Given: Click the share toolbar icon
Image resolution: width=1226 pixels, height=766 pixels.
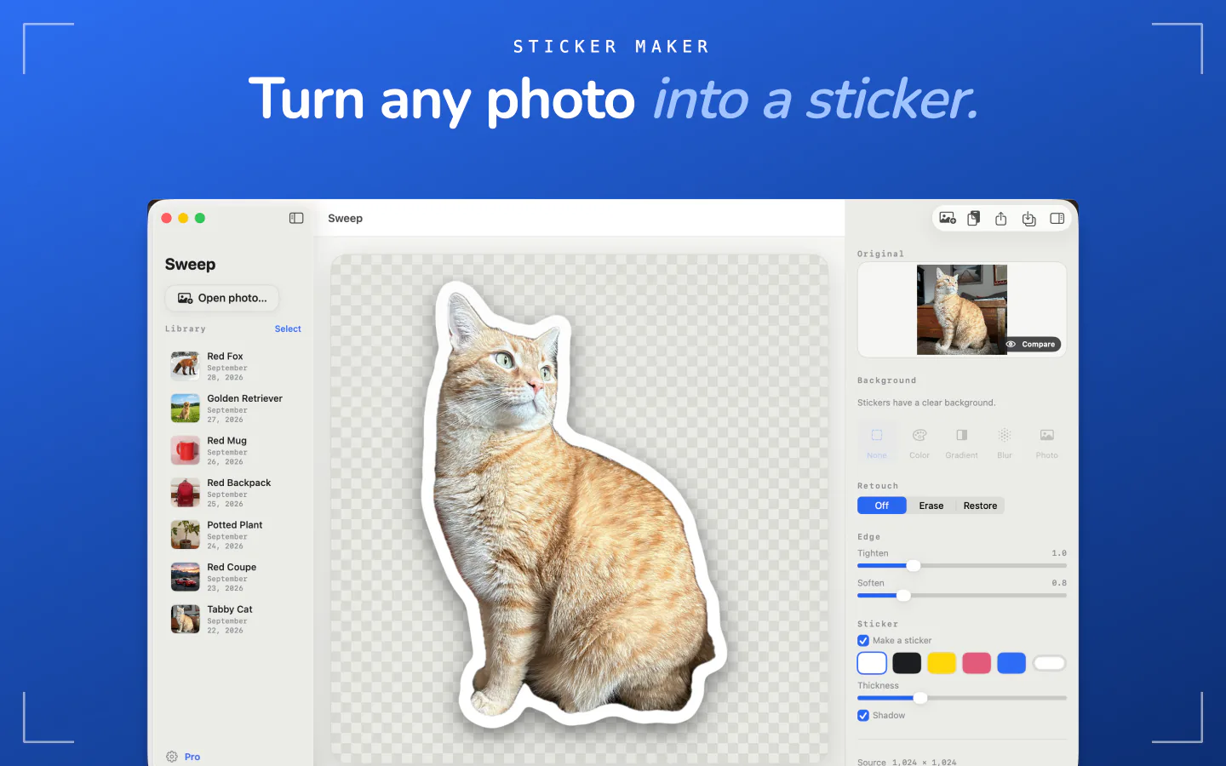Looking at the screenshot, I should tap(1001, 219).
